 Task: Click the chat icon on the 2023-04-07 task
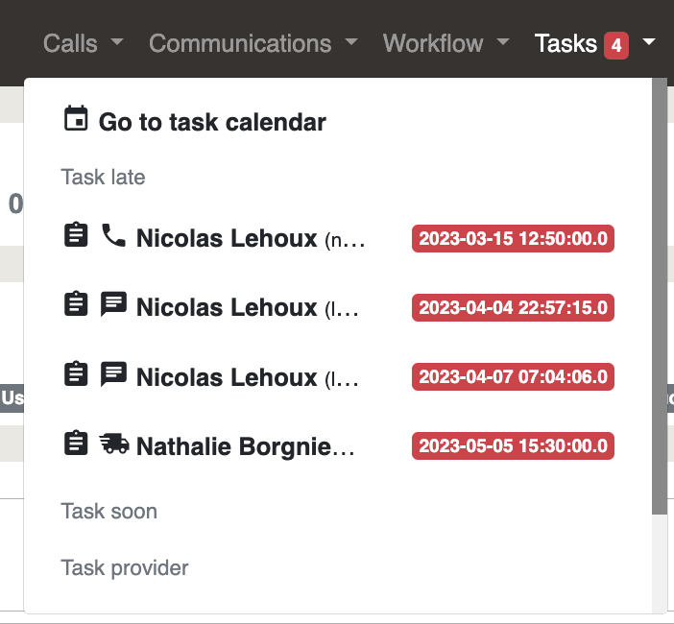[x=113, y=373]
